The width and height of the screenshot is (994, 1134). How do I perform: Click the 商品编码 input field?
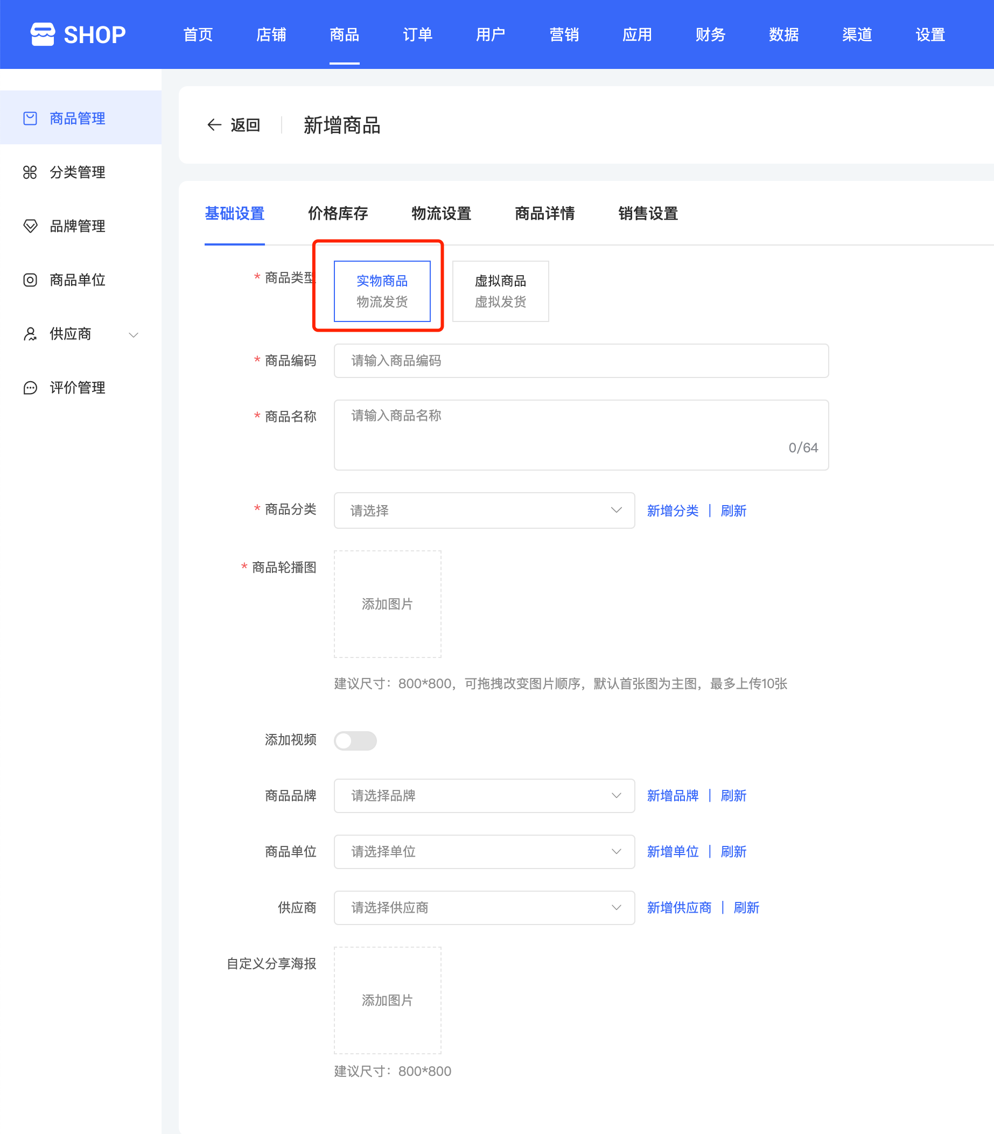(581, 361)
